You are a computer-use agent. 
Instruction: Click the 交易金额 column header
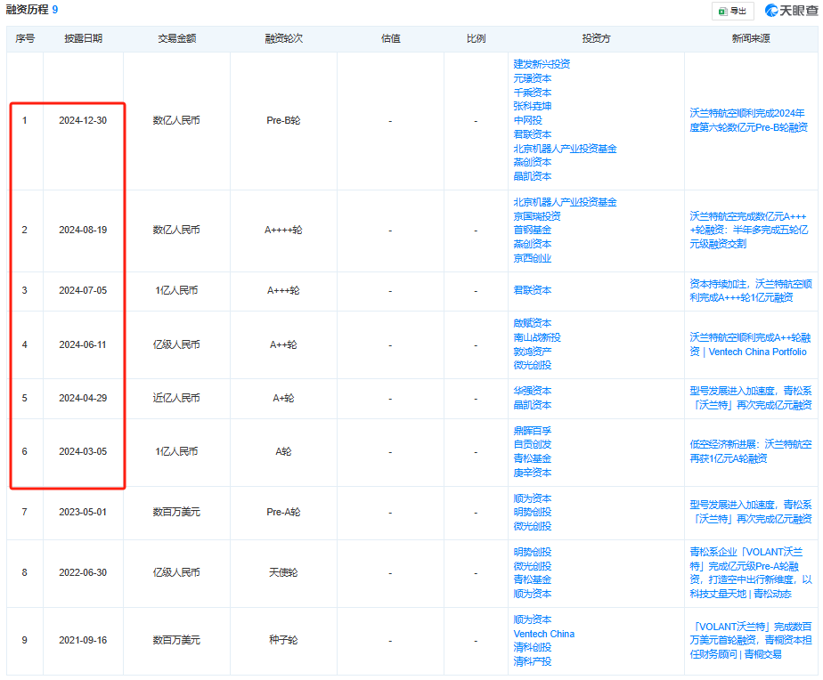point(177,38)
